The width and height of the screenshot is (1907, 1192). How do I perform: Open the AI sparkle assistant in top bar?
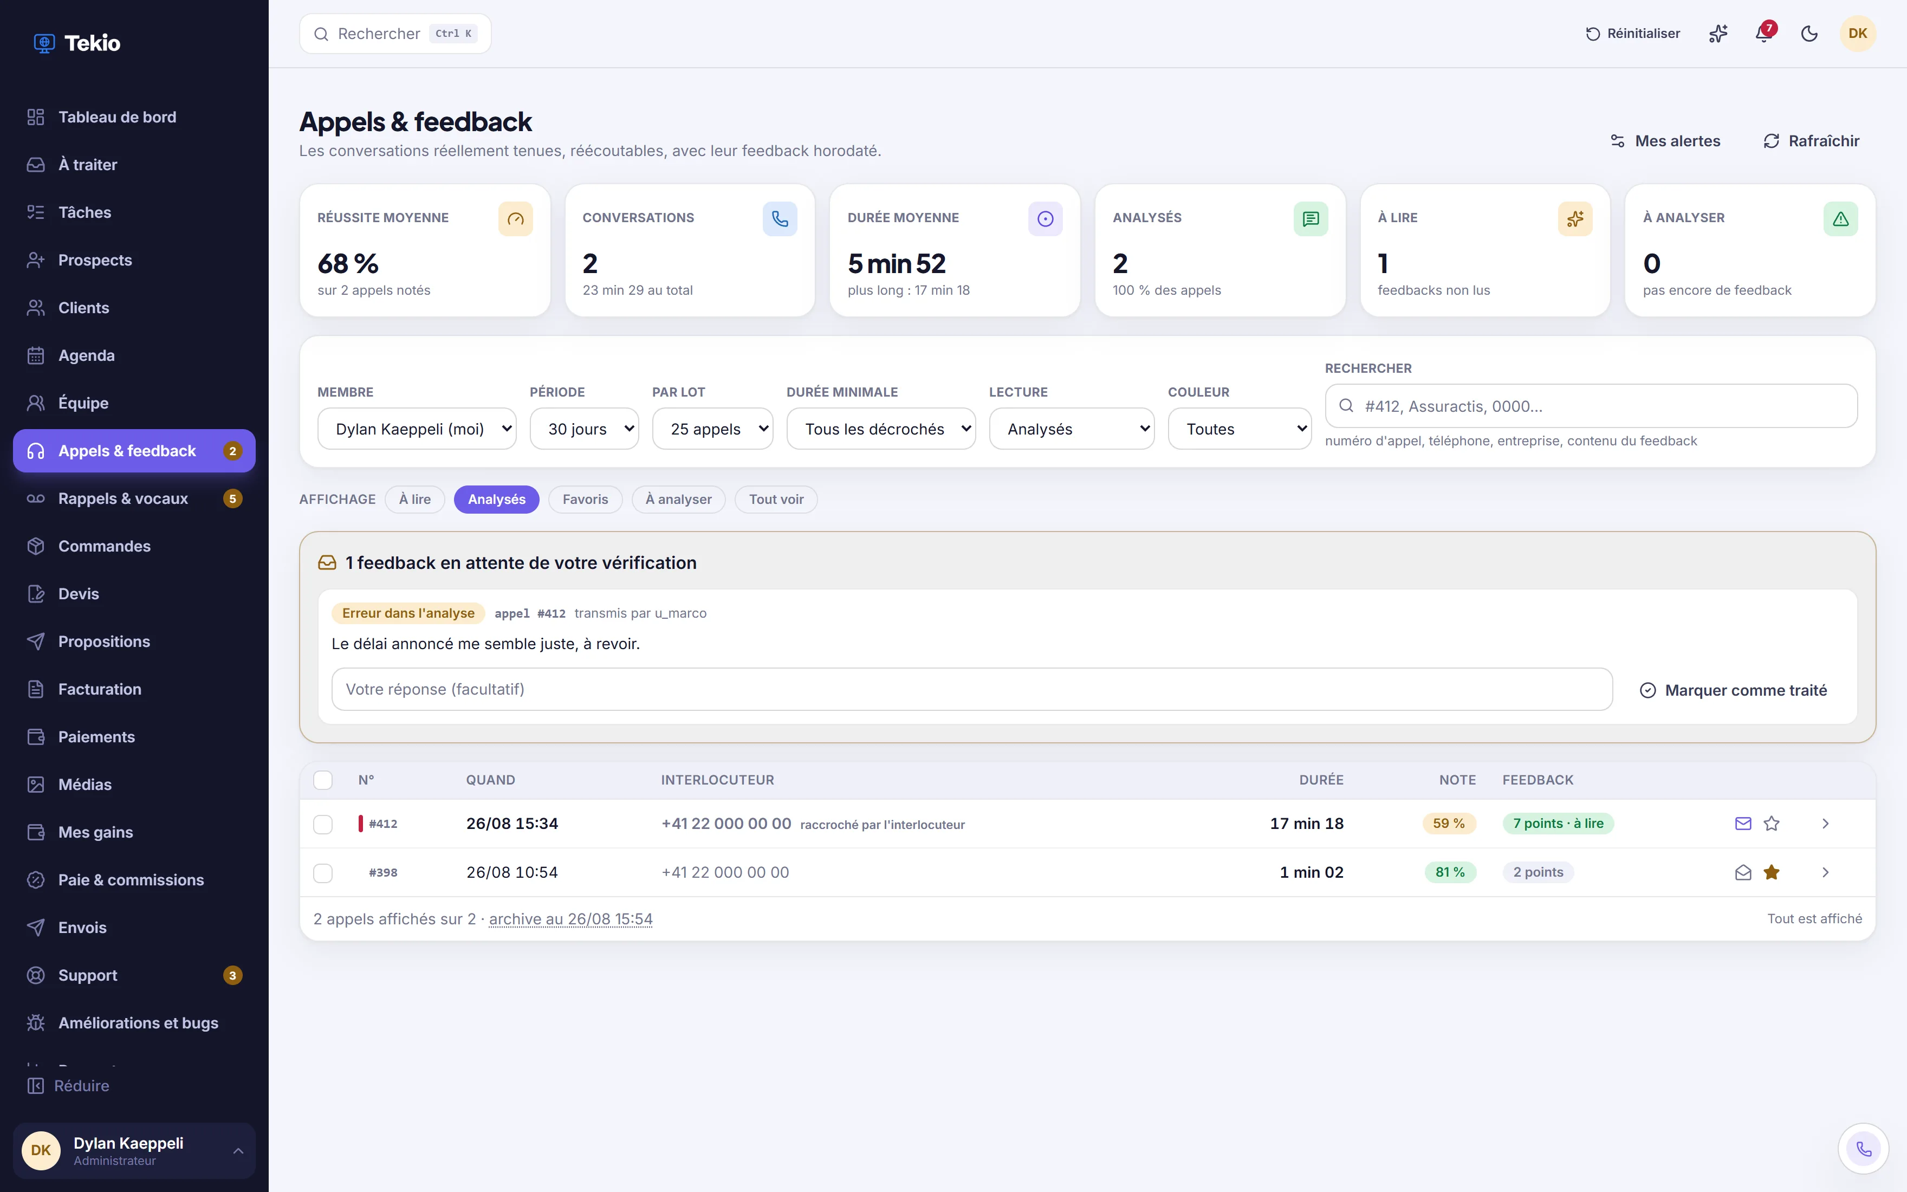tap(1718, 34)
